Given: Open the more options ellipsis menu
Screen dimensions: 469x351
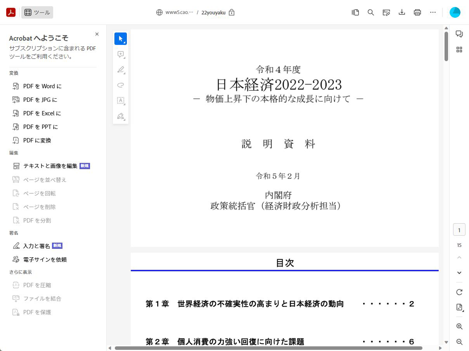Looking at the screenshot, I should pos(433,12).
